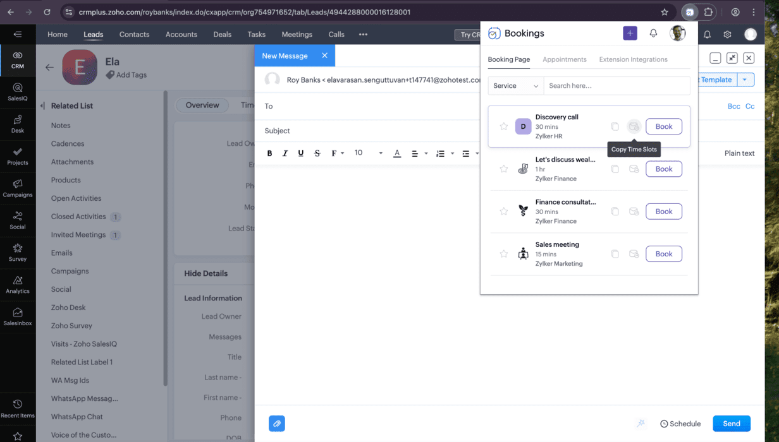Toggle strikethrough formatting in the message editor
This screenshot has height=442, width=779.
pos(317,153)
